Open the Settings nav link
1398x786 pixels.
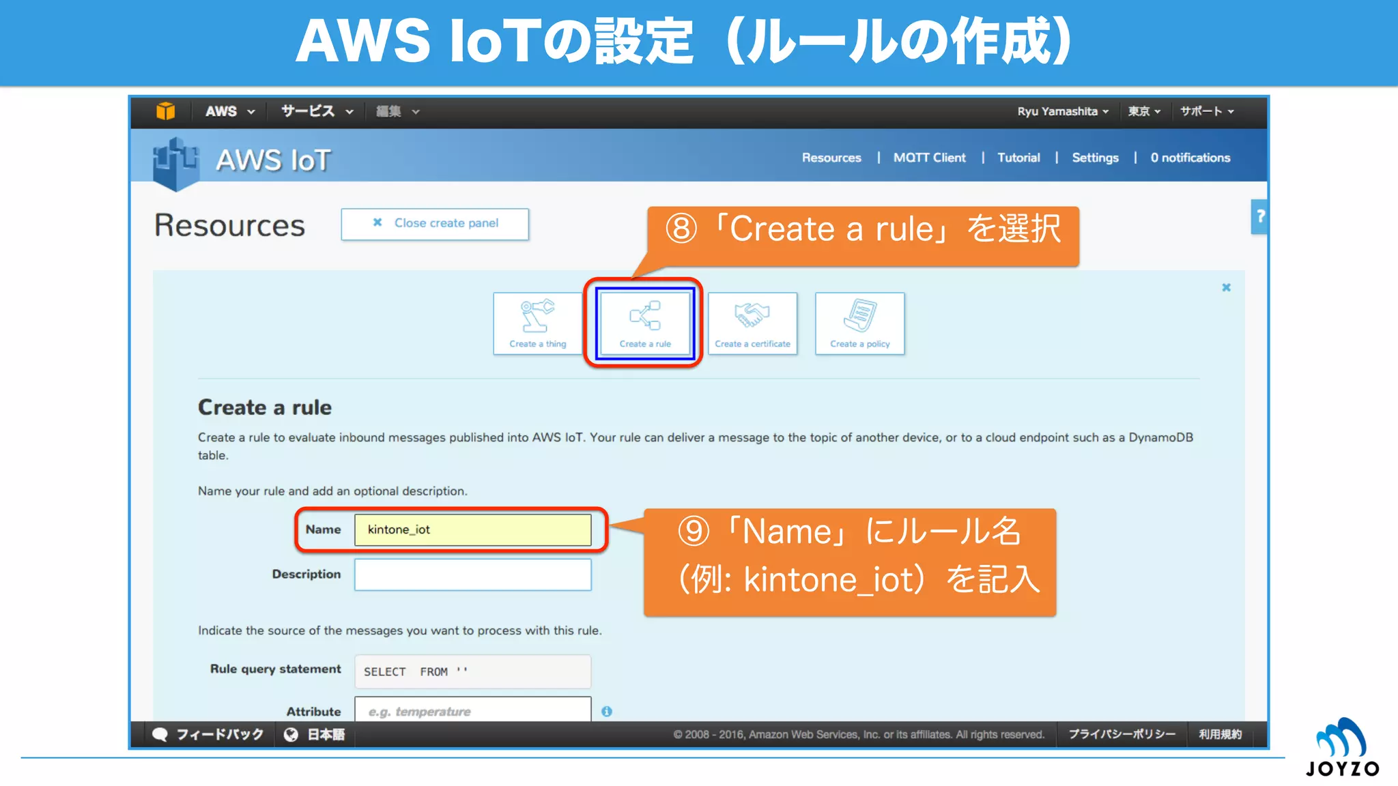coord(1095,158)
